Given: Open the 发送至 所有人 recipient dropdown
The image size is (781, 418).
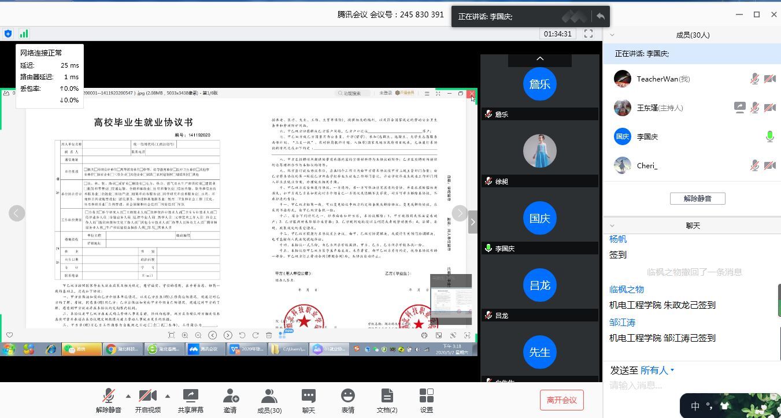Looking at the screenshot, I should pyautogui.click(x=657, y=370).
